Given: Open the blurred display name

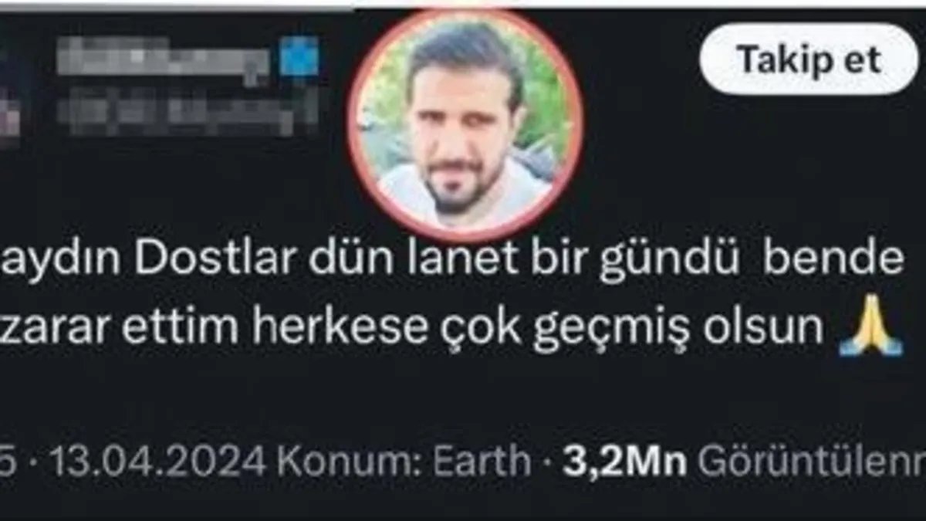Looking at the screenshot, I should tap(164, 58).
